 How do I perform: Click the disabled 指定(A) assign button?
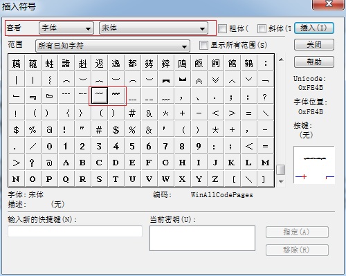(x=297, y=232)
